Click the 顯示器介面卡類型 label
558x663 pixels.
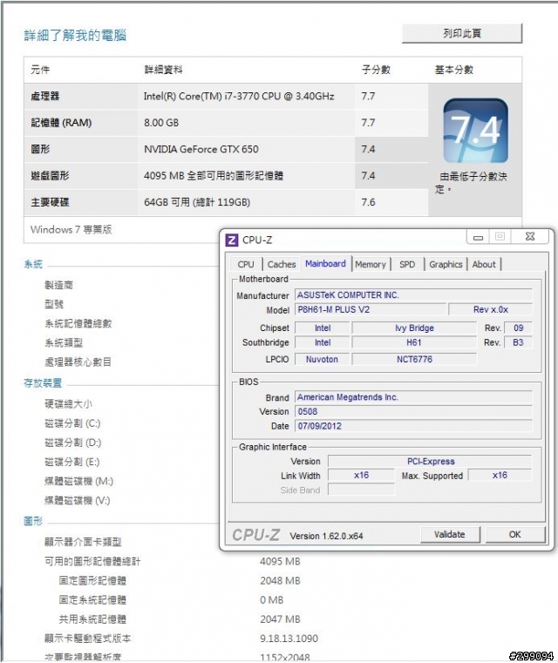tap(83, 542)
